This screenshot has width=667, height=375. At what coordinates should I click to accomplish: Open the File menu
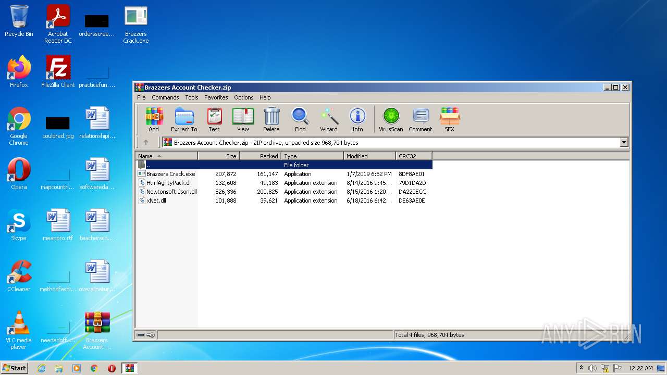pyautogui.click(x=141, y=97)
